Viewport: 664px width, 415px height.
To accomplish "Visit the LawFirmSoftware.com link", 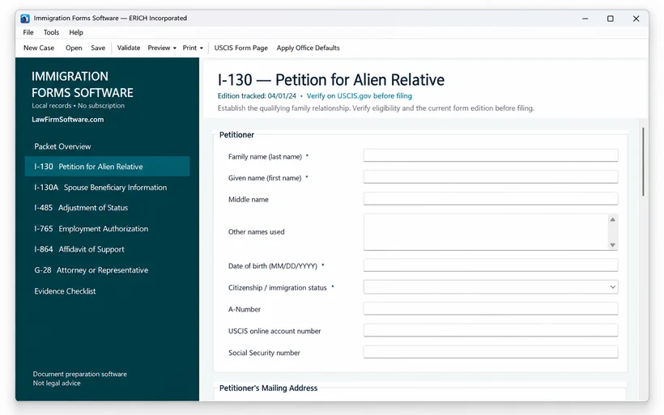I will 68,119.
